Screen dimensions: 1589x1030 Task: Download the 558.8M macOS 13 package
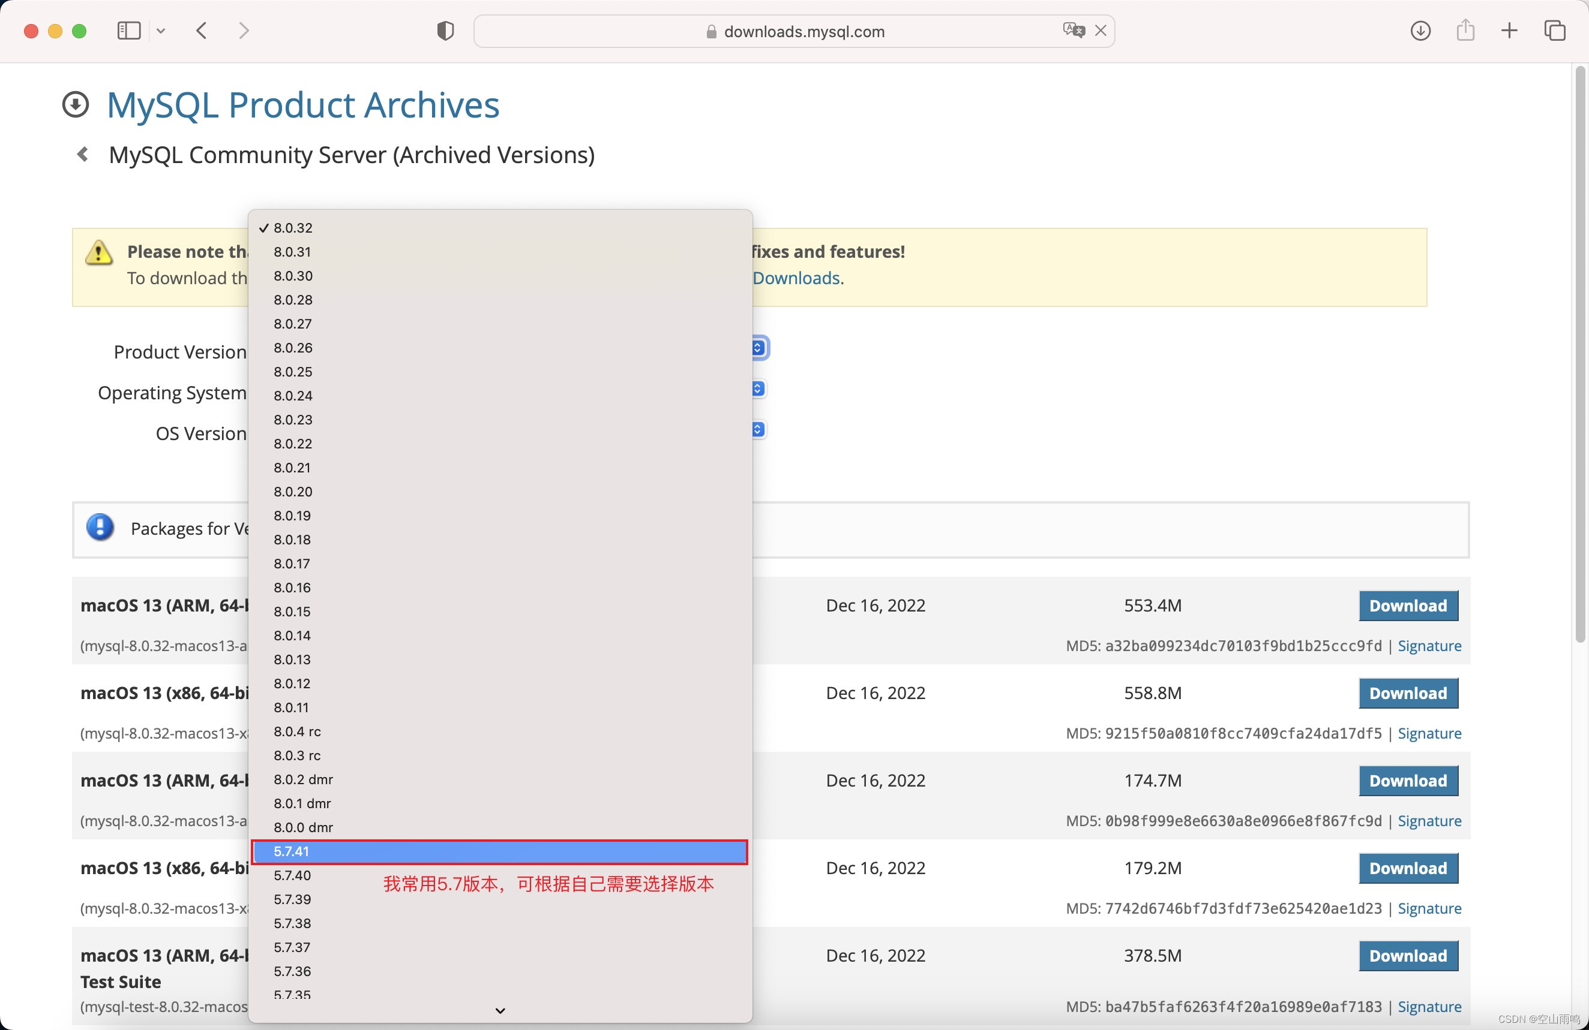1408,694
